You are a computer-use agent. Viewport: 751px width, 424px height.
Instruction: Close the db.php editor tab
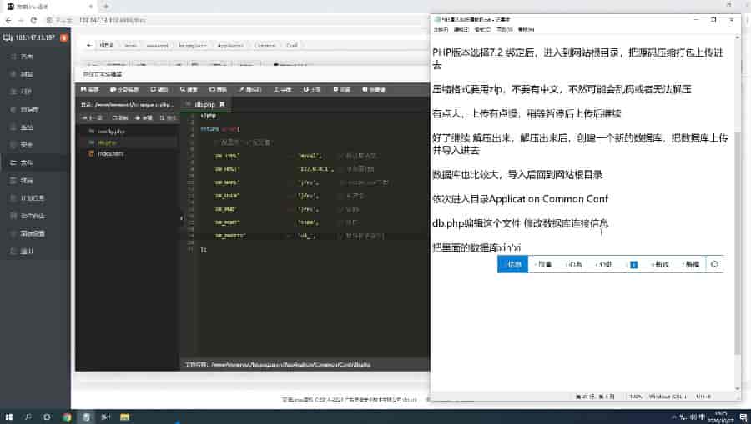[x=222, y=105]
